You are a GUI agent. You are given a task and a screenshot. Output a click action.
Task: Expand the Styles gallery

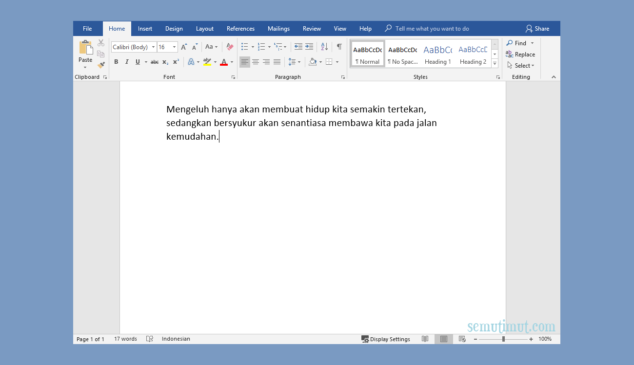click(x=495, y=64)
